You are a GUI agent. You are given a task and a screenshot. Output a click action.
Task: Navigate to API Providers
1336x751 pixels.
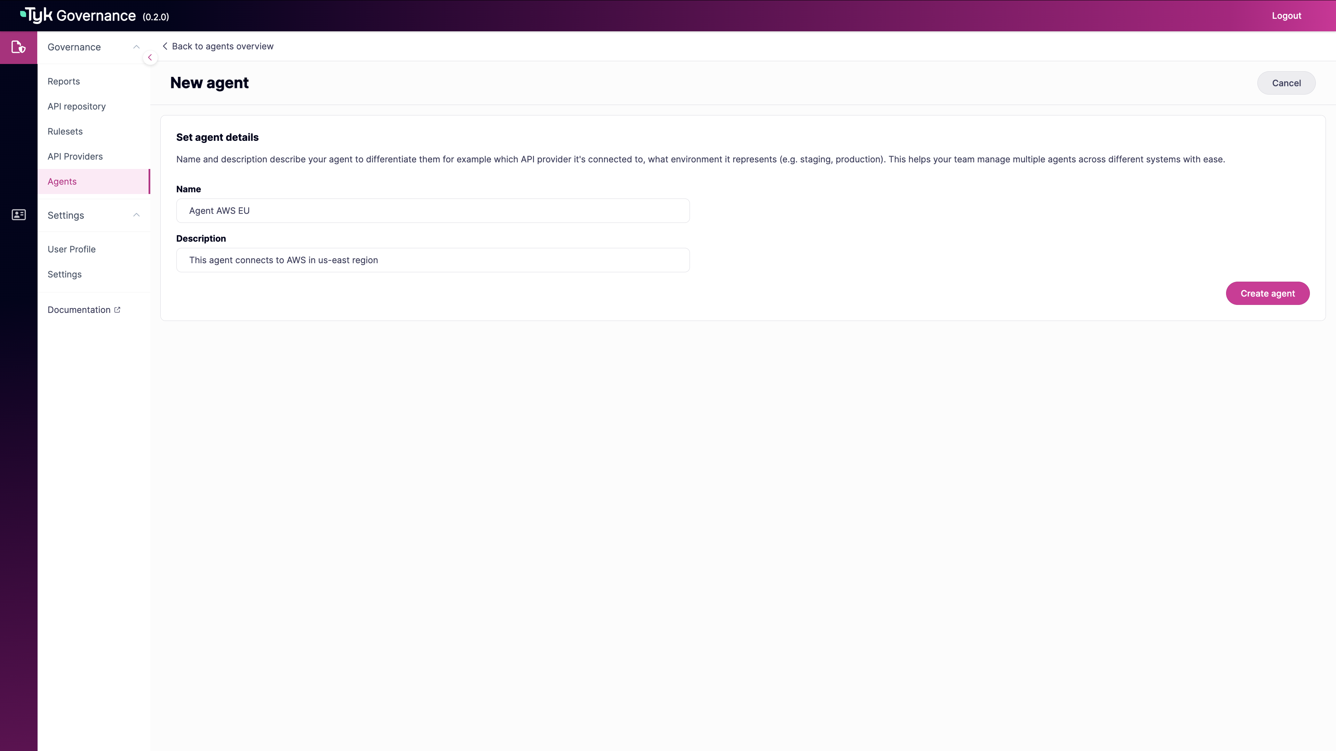75,156
